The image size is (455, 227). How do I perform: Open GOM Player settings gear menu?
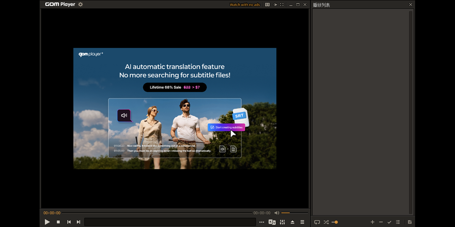click(80, 5)
